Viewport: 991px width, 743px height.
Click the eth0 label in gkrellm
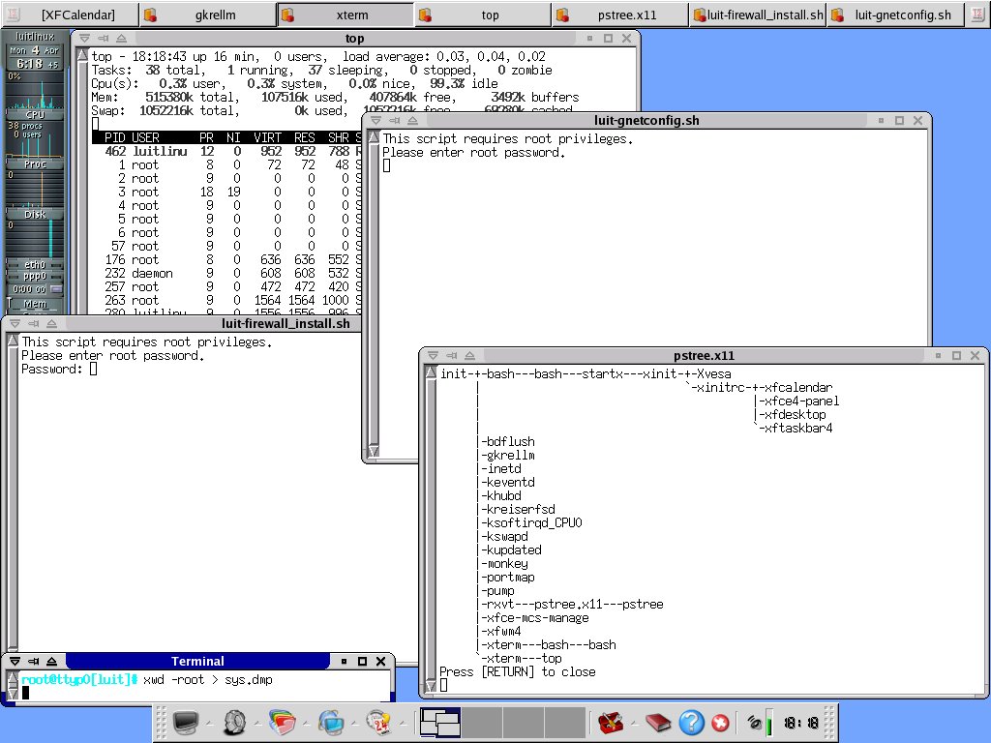[35, 265]
